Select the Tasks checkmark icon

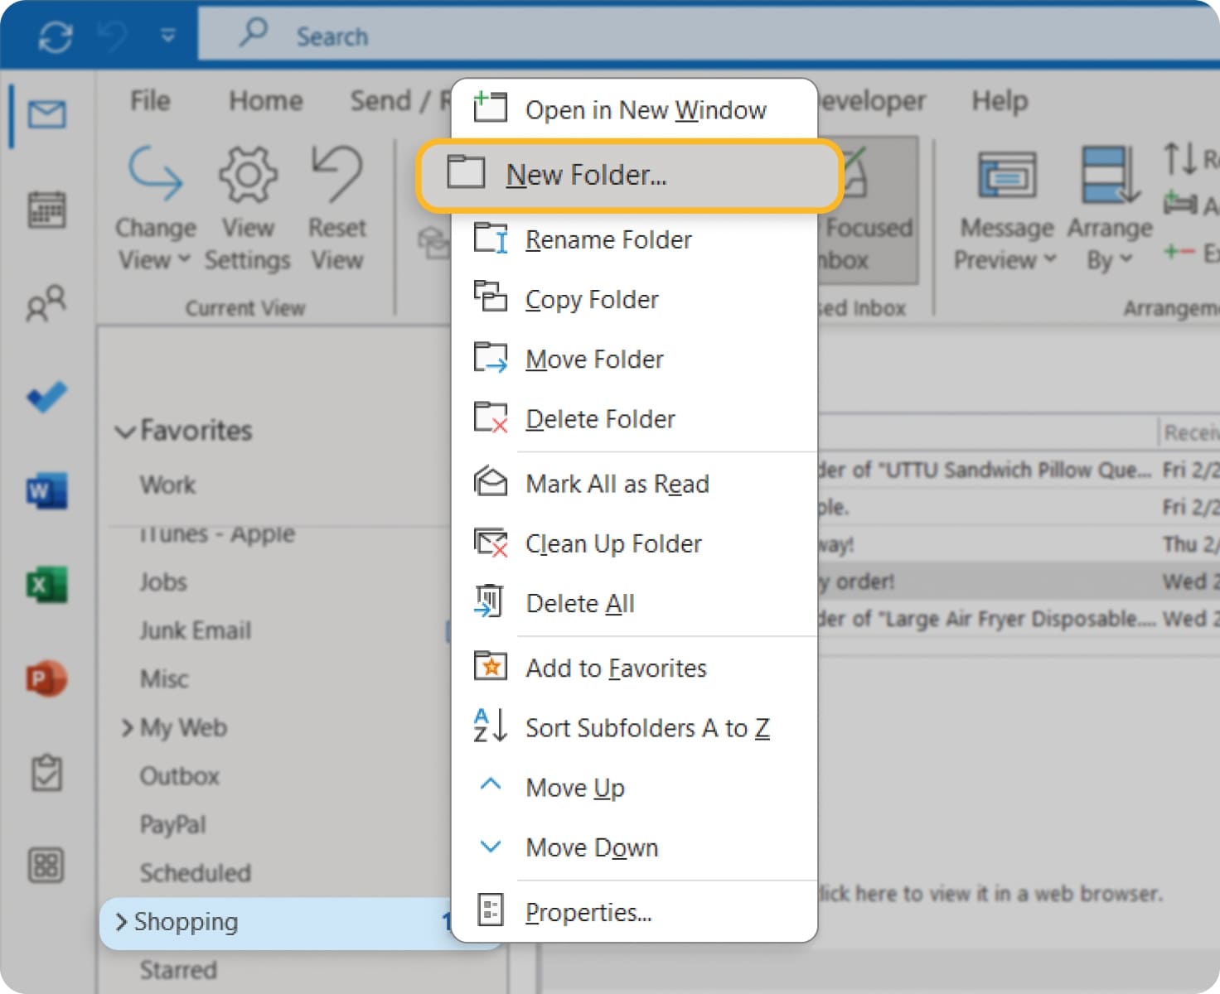click(47, 398)
